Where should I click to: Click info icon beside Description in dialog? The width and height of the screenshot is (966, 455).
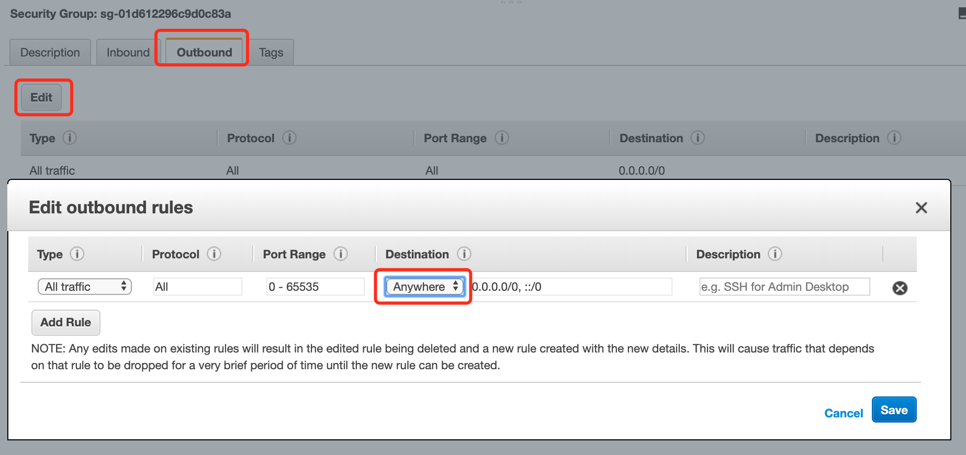point(775,254)
